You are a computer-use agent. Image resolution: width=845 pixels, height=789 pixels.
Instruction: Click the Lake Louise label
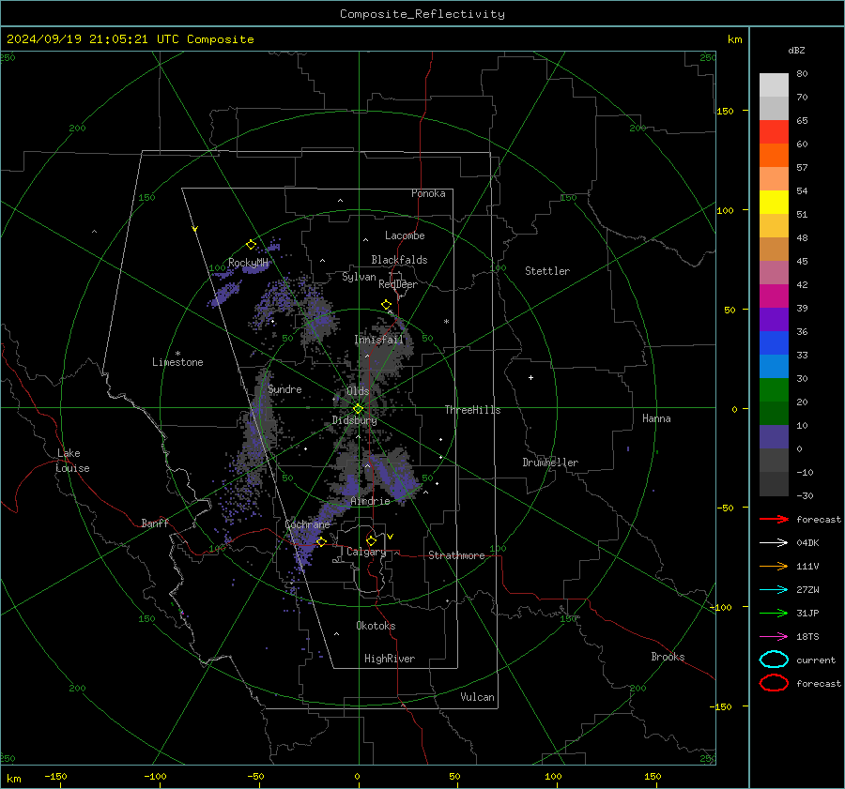point(72,461)
